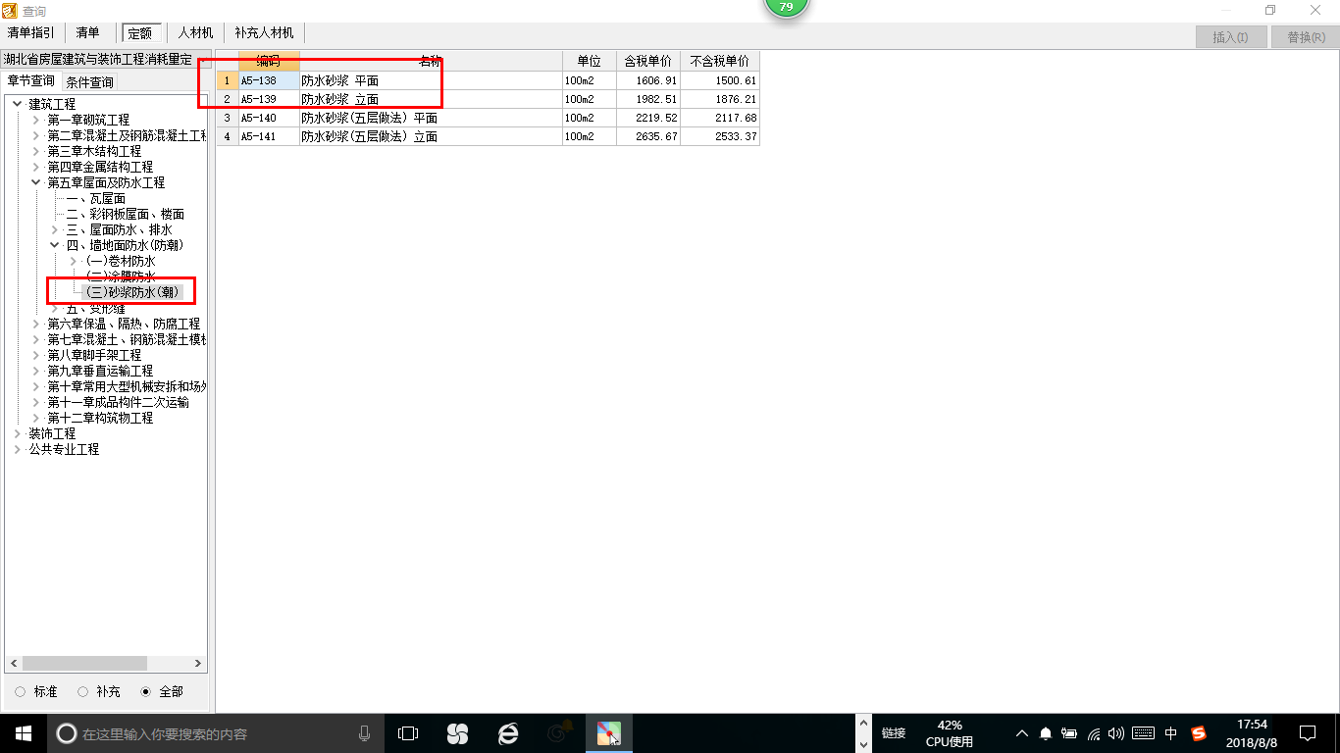1340x753 pixels.
Task: Click the 查询 window title icon
Action: point(10,10)
